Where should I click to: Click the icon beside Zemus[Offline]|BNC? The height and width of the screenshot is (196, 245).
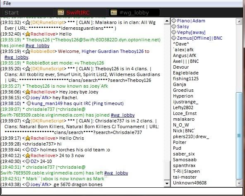tap(174, 38)
